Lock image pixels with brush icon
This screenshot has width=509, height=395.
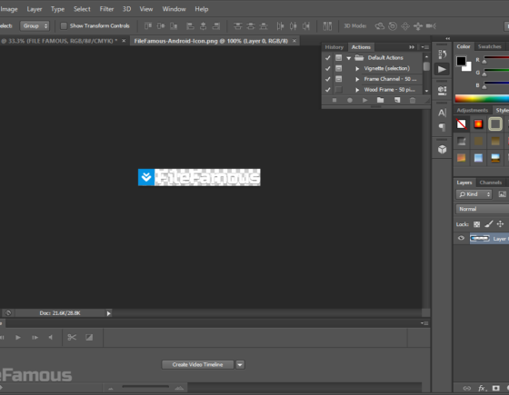point(489,224)
